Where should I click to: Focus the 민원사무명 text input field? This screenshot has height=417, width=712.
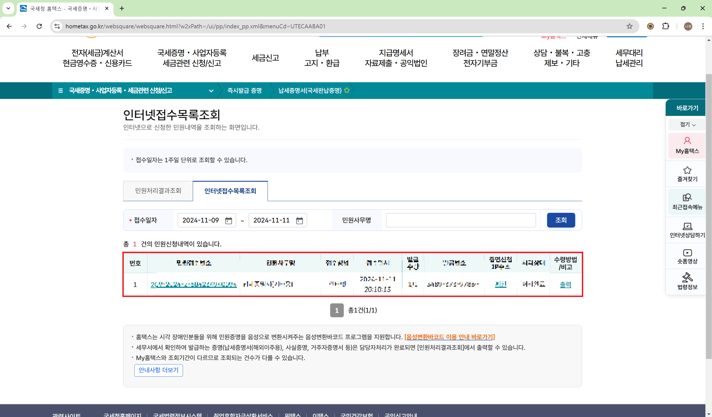[461, 220]
